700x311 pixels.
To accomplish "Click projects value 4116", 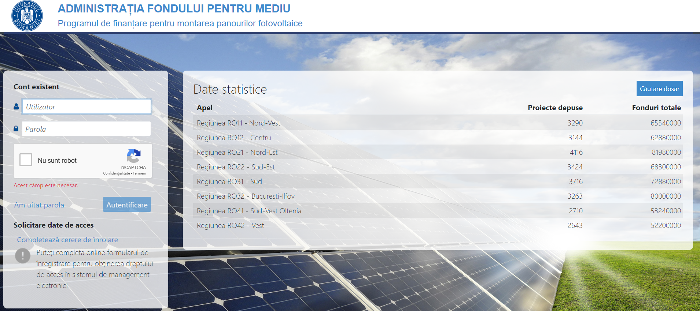I will coord(576,152).
